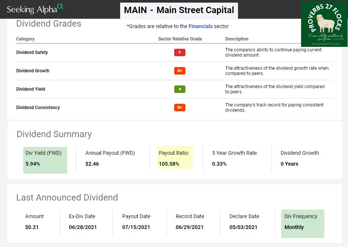The height and width of the screenshot is (247, 348).
Task: Click the red F grade badge for Dividend Safety
Action: [179, 52]
